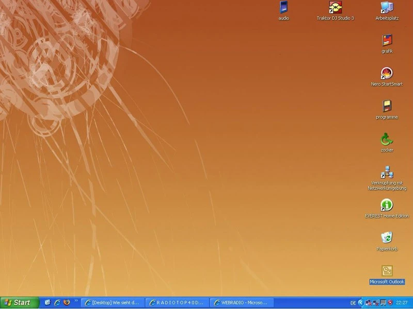Image resolution: width=413 pixels, height=309 pixels.
Task: Click the 22:27 clock in the tray
Action: [401, 302]
